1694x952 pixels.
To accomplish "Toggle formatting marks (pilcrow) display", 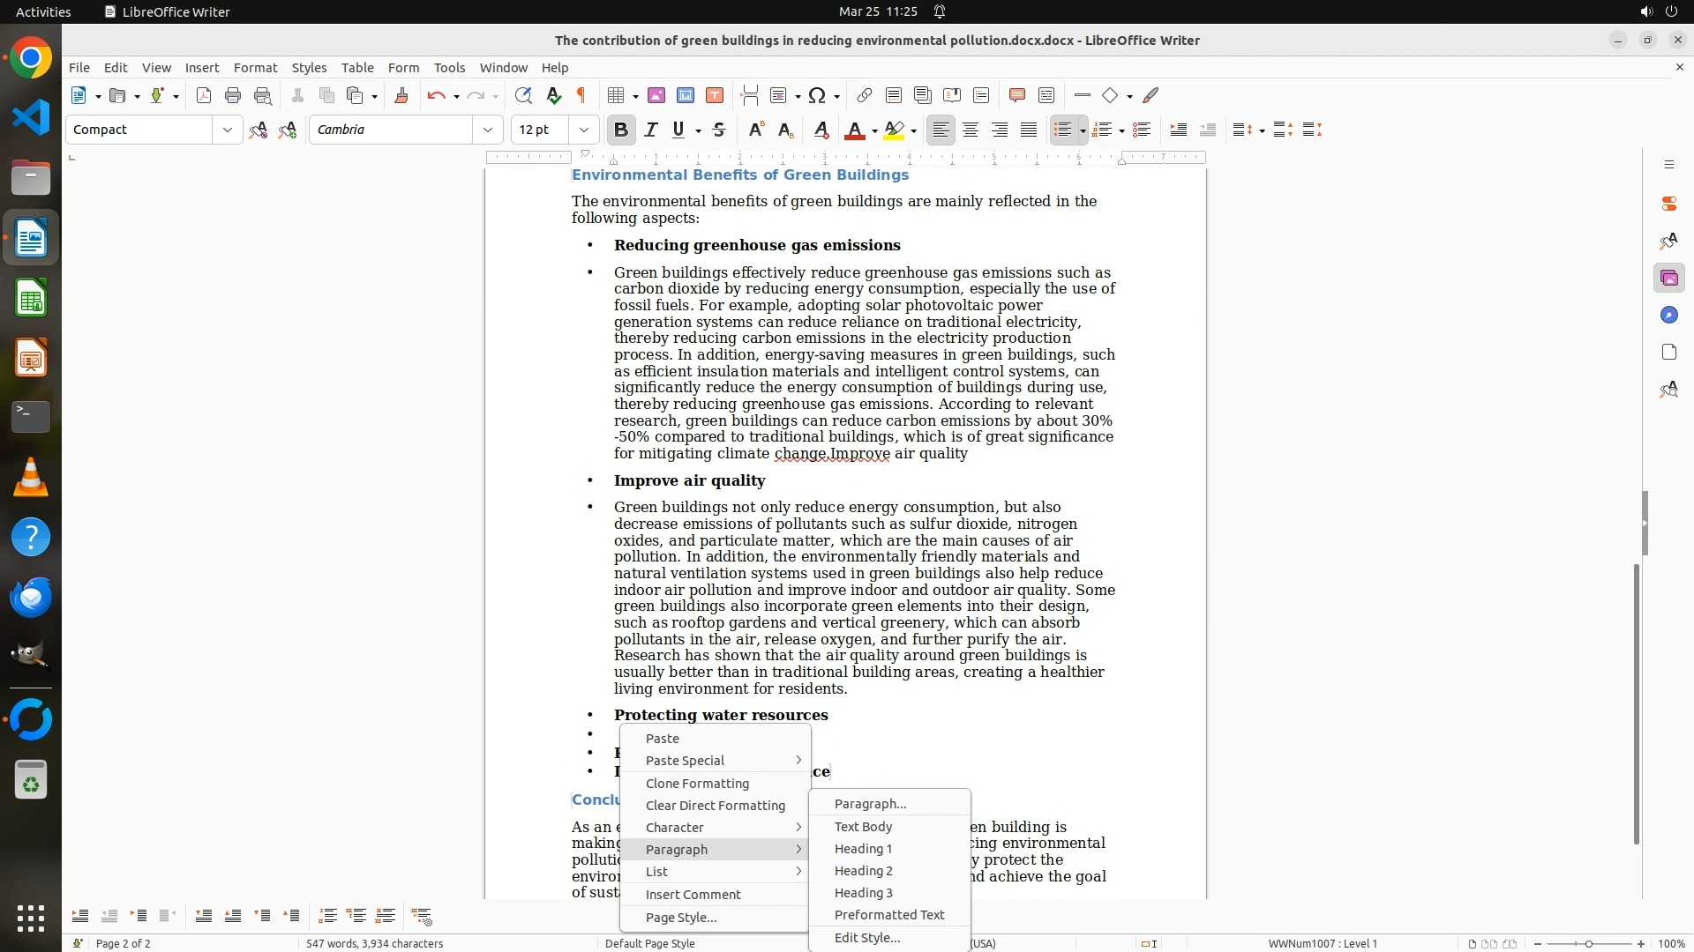I will [x=581, y=95].
